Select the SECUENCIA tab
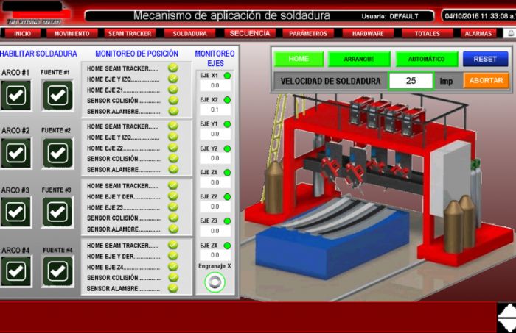 click(250, 34)
